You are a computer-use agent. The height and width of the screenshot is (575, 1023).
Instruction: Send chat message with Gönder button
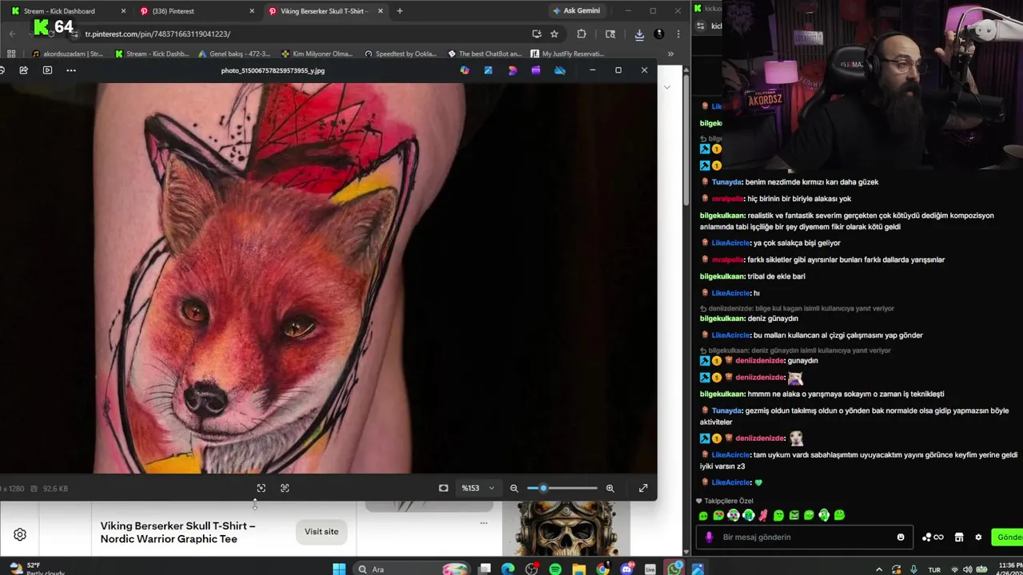coord(1007,537)
